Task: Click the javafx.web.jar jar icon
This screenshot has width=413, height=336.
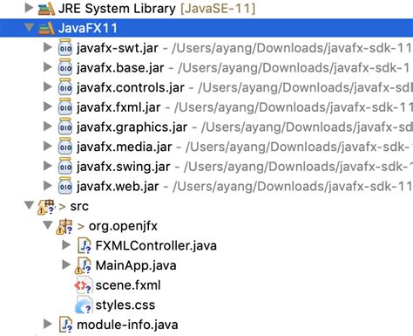Action: pyautogui.click(x=65, y=186)
